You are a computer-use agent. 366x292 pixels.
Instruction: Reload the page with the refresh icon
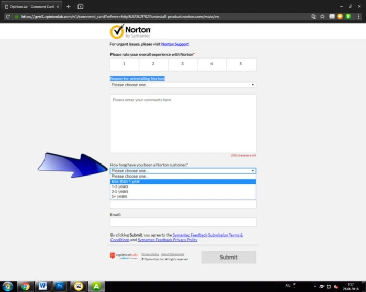[8, 17]
